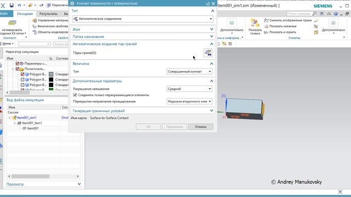This screenshot has height=197, width=351.
Task: Click the Поиск команды search field
Action: (x=299, y=14)
